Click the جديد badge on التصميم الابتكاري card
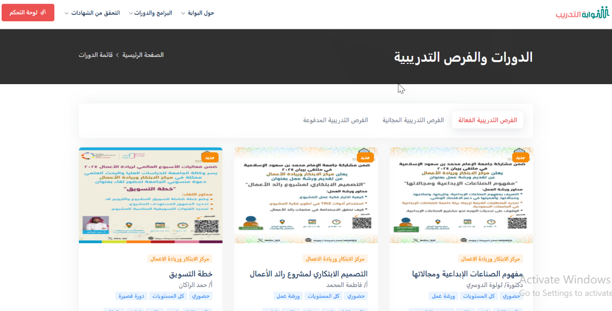Viewport: 612px width, 311px height. pos(365,158)
